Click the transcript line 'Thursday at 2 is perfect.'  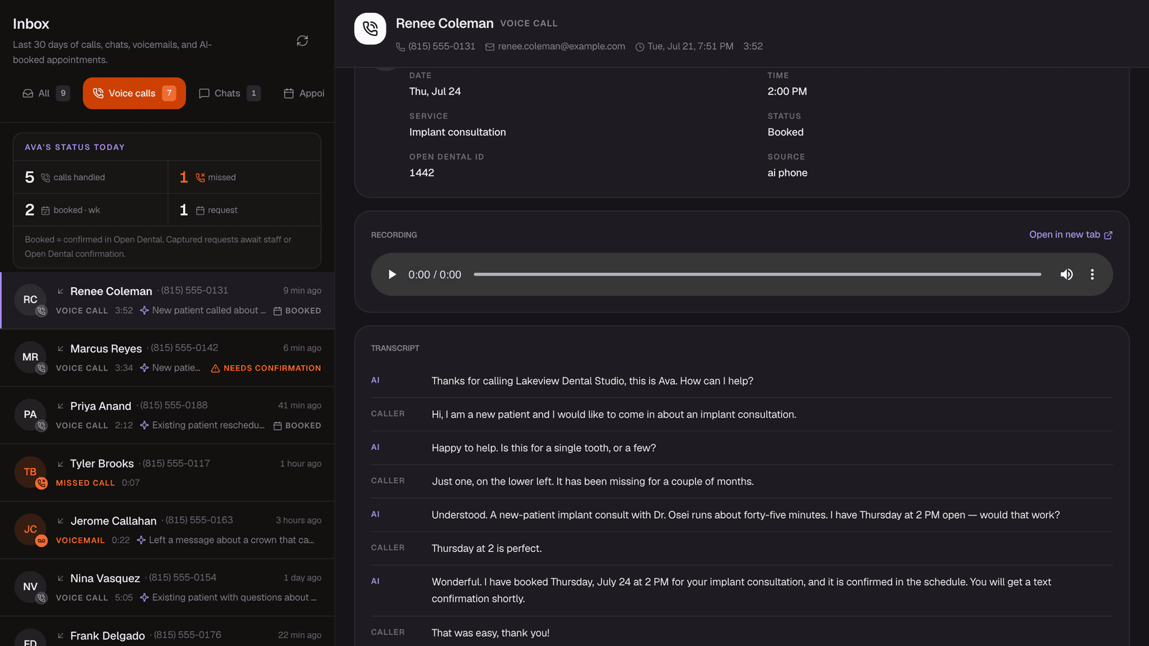pyautogui.click(x=487, y=548)
